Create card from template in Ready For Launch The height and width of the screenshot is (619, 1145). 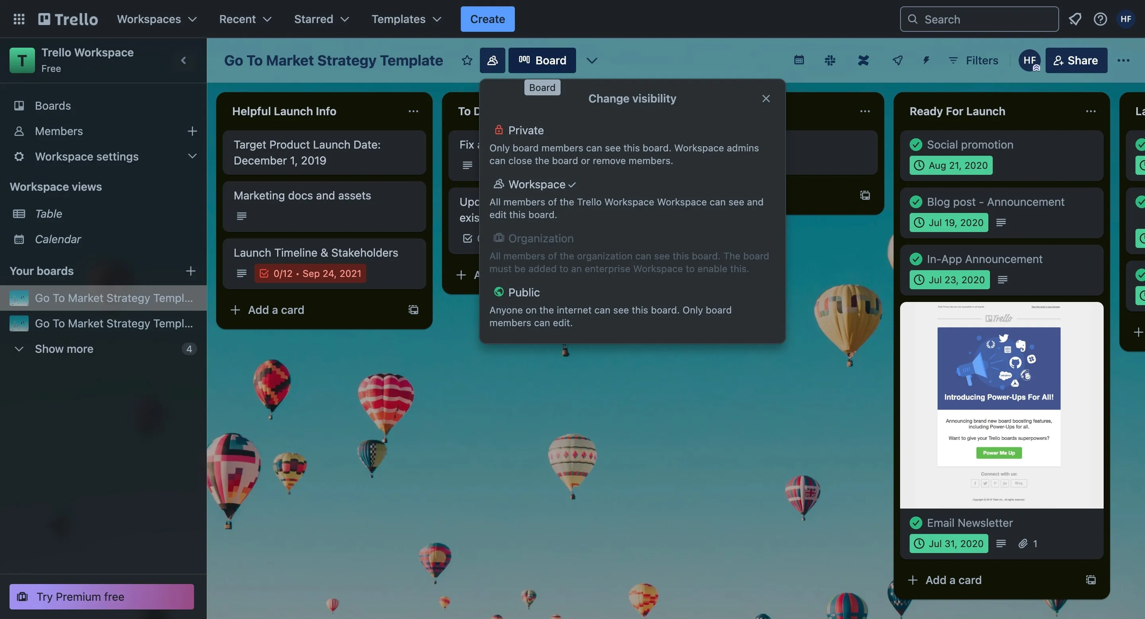(1091, 580)
